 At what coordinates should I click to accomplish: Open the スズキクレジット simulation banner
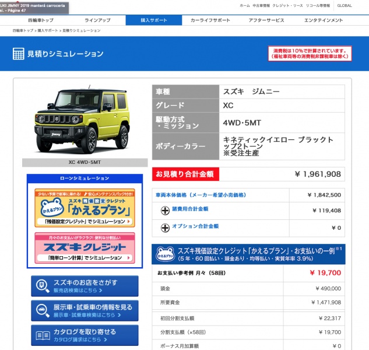(x=85, y=248)
